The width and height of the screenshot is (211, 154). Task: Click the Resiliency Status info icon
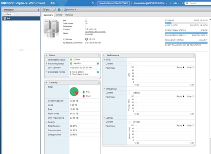(98, 64)
